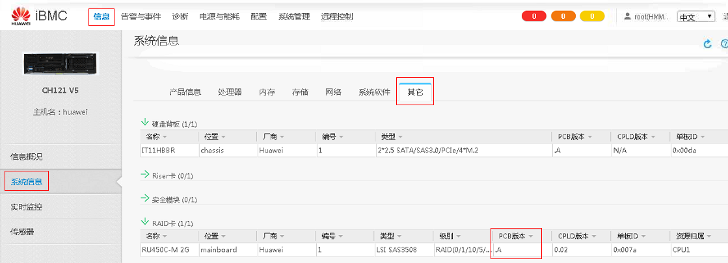728x263 pixels.
Task: Open 级别 column dropdown in RAID卡 table
Action: (458, 236)
